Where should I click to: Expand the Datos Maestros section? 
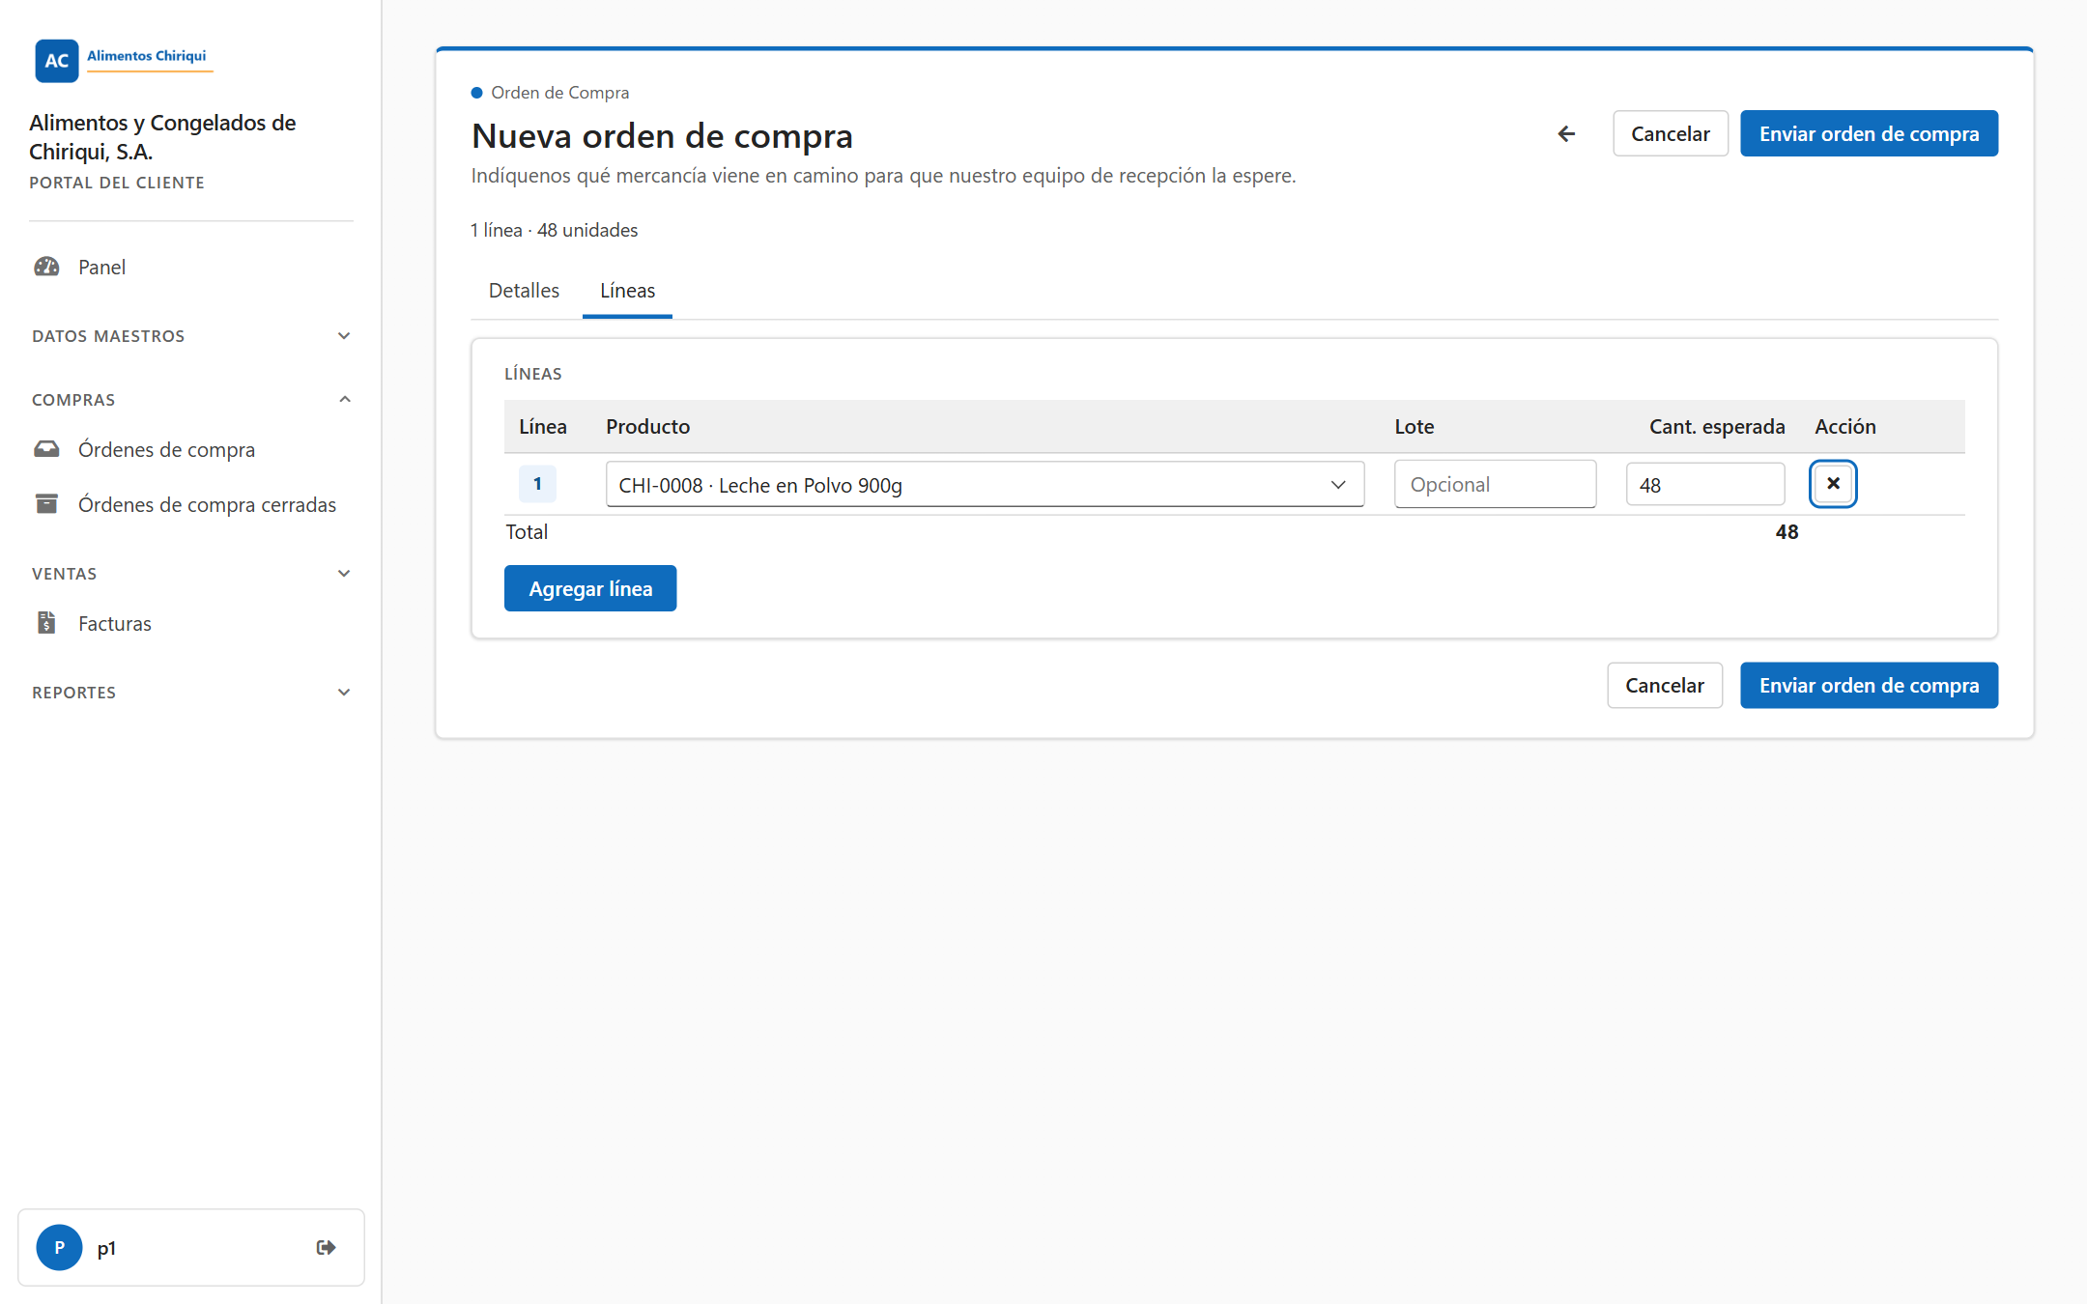pyautogui.click(x=191, y=336)
